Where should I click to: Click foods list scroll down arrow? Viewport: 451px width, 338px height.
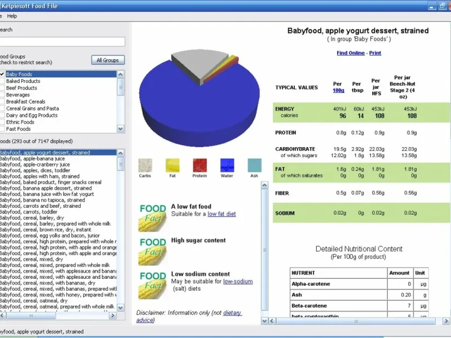[x=121, y=308]
